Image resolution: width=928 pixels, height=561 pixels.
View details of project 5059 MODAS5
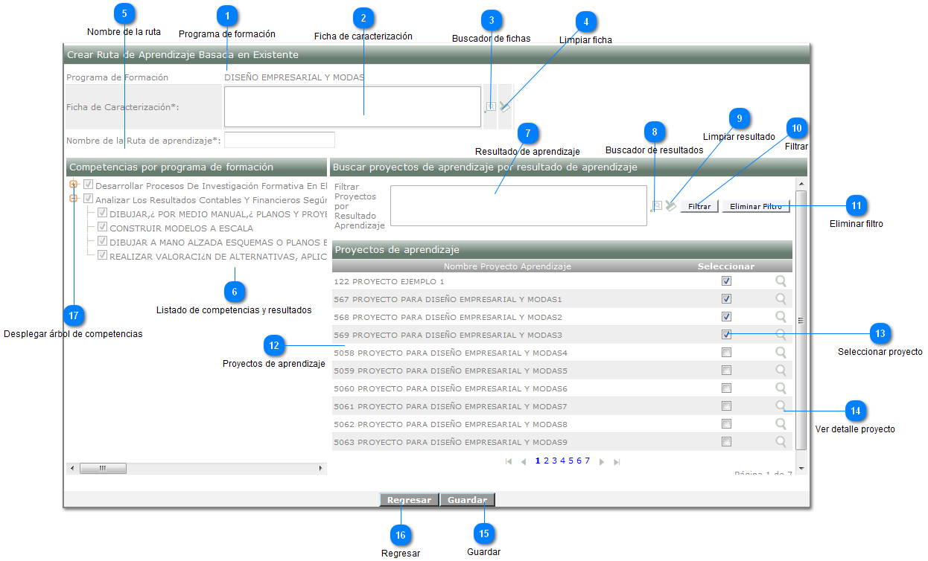[x=781, y=371]
